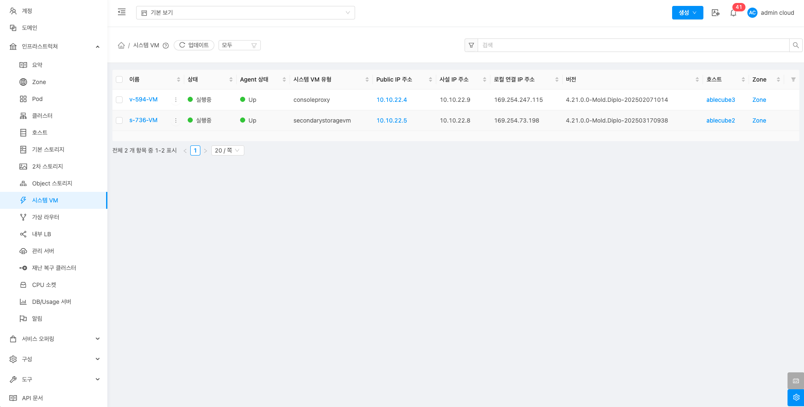Select the s-736-VM row checkbox
Screen dimensions: 804x407
pyautogui.click(x=119, y=120)
